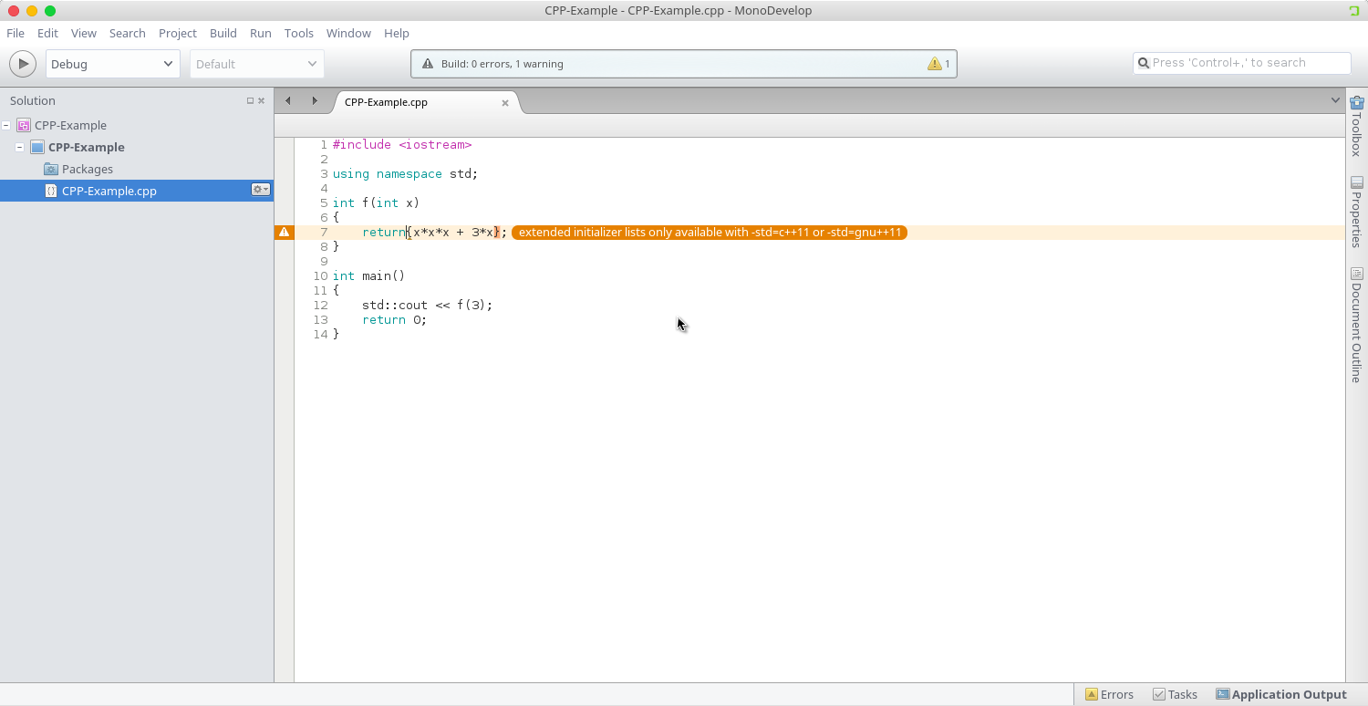Click the 'int f(int x)' line
The height and width of the screenshot is (706, 1368).
(x=376, y=203)
